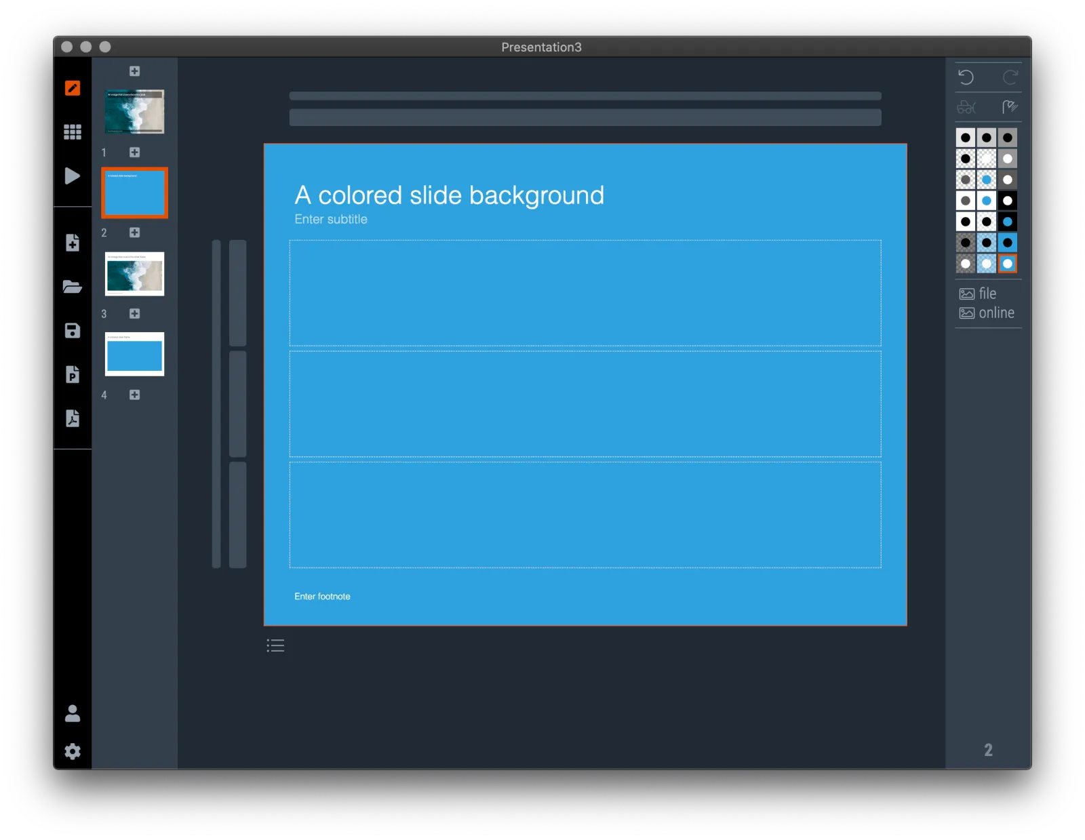1085x840 pixels.
Task: Add a slide before slide 1
Action: pyautogui.click(x=134, y=71)
